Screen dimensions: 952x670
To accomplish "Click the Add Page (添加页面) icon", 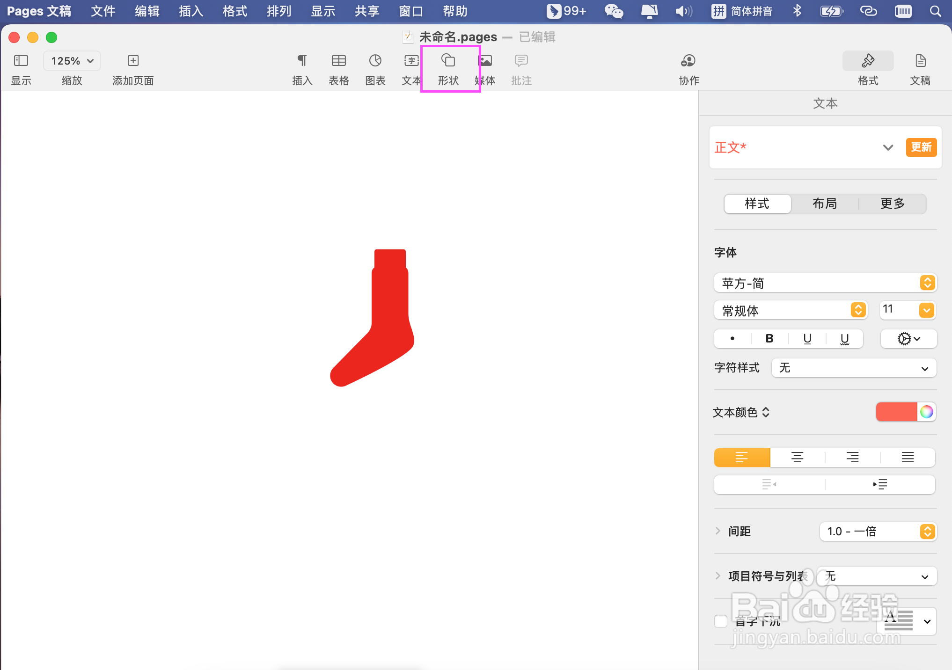I will 133,61.
